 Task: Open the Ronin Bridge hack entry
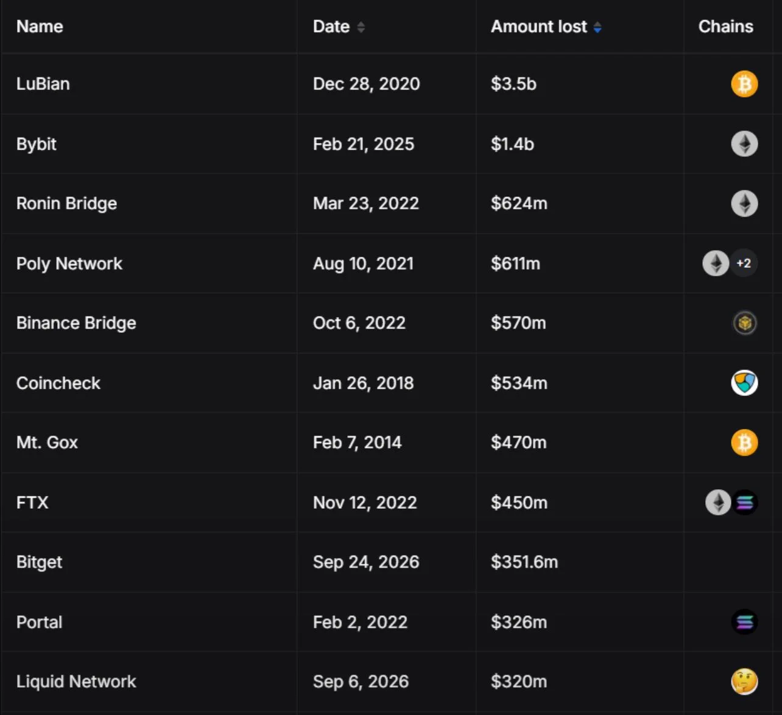pos(66,203)
